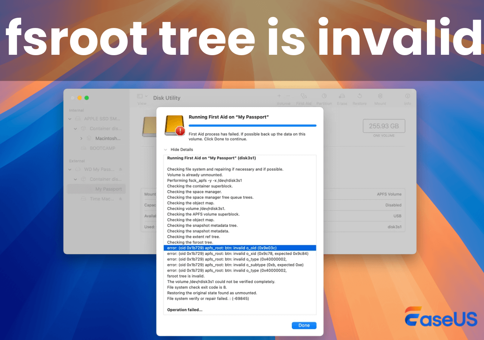Expand the Macintosh volume in the sidebar
This screenshot has height=340, width=484.
tap(82, 138)
